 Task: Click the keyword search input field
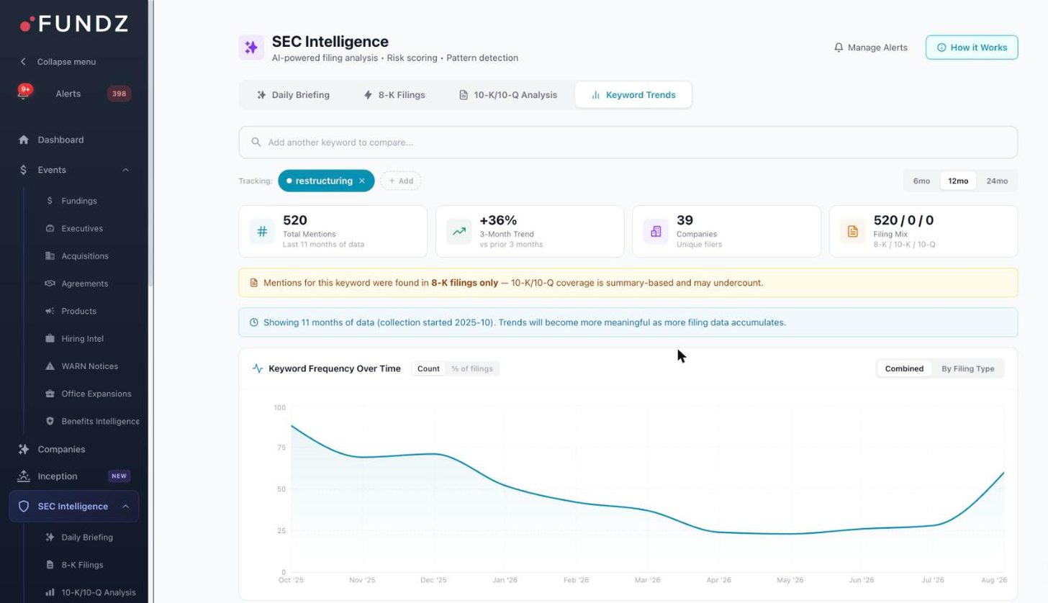tap(628, 142)
